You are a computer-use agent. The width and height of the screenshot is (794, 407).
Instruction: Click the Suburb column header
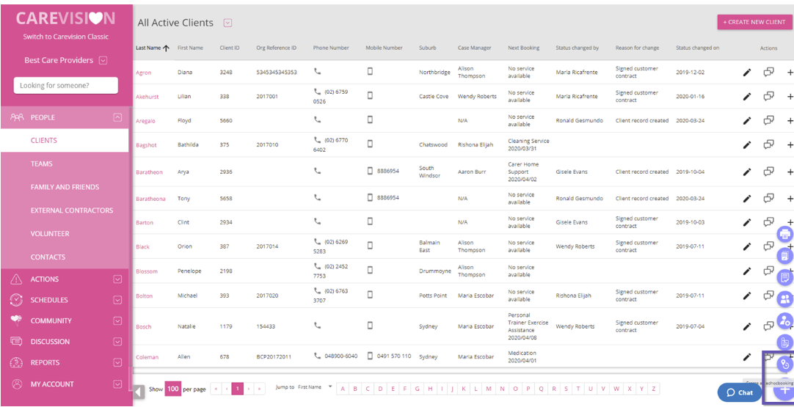[x=427, y=48]
